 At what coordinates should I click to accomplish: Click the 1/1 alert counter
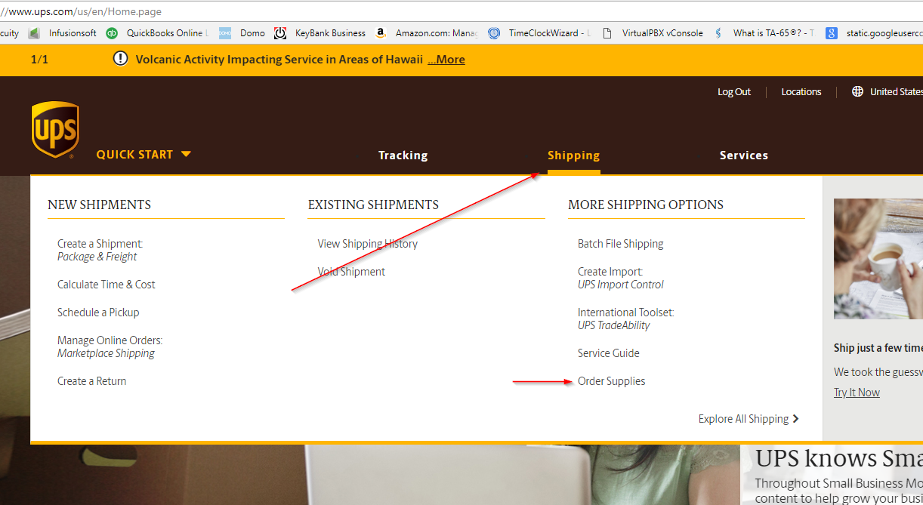(39, 59)
